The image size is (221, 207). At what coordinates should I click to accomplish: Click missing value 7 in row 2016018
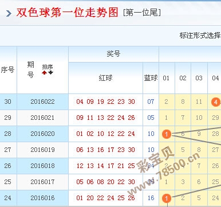pyautogui.click(x=199, y=166)
